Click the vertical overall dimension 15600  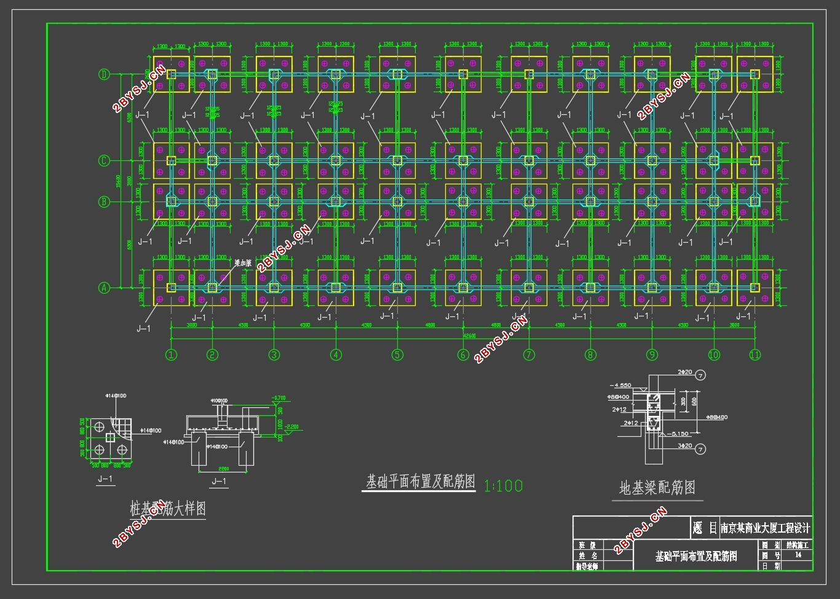(118, 180)
